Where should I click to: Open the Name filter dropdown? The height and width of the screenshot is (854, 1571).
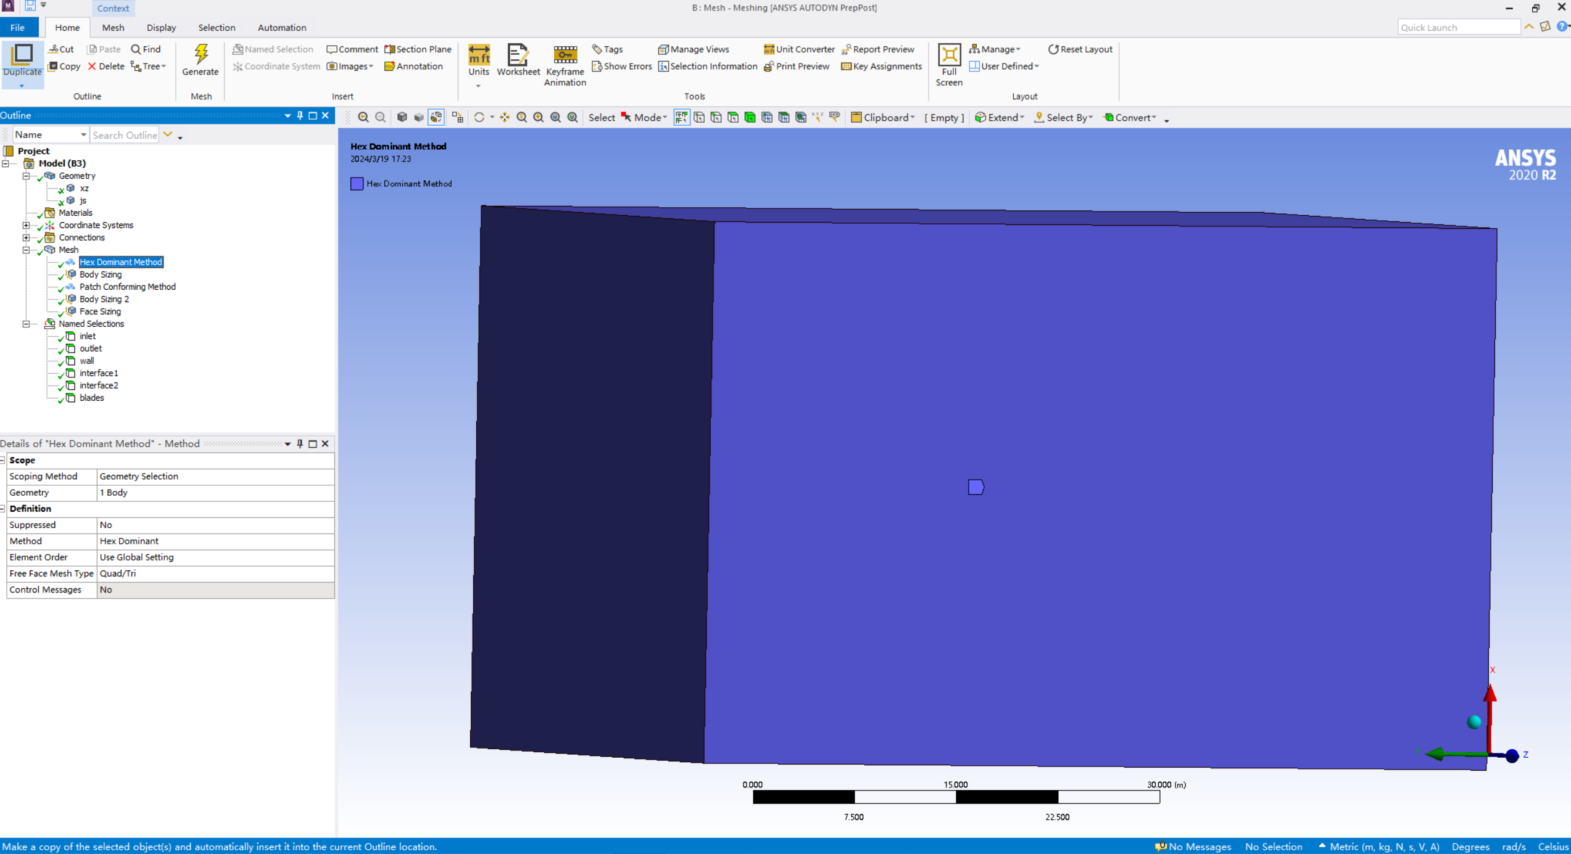click(51, 134)
